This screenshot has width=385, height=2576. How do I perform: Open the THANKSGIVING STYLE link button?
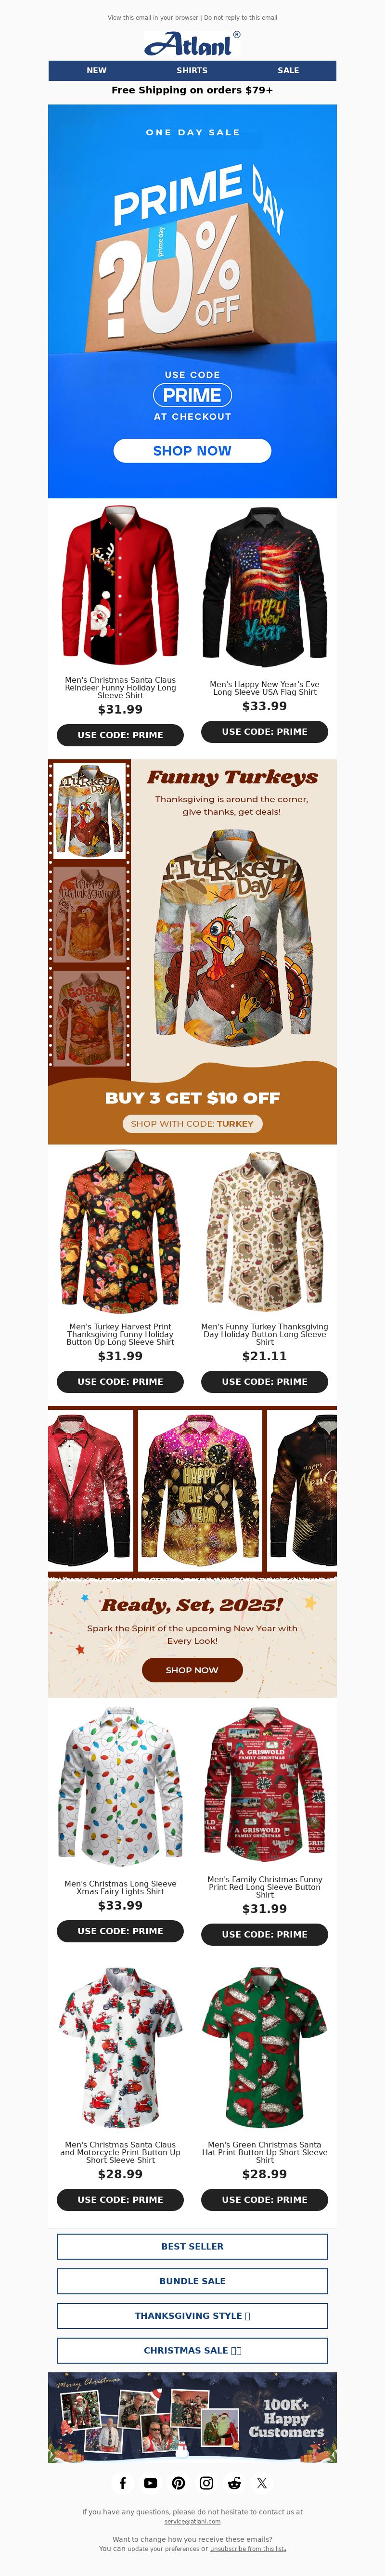[192, 2315]
